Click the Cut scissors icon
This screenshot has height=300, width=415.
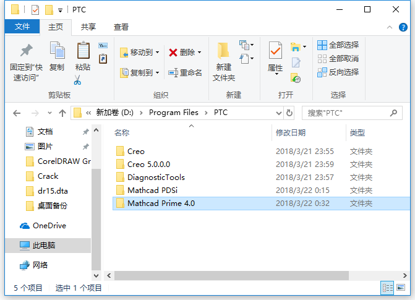(x=77, y=80)
